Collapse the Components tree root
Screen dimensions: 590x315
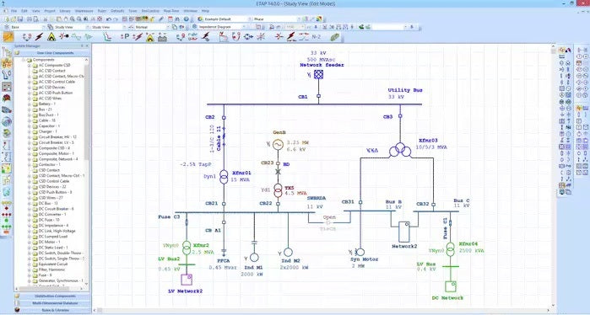pos(24,60)
